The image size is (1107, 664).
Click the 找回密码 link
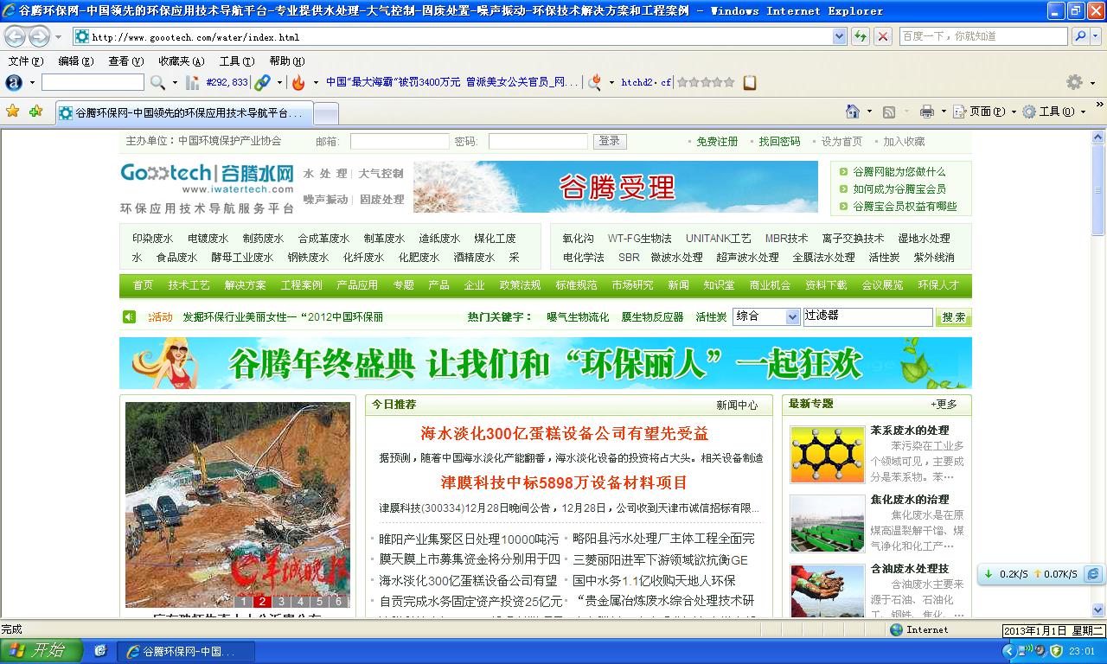[x=779, y=141]
